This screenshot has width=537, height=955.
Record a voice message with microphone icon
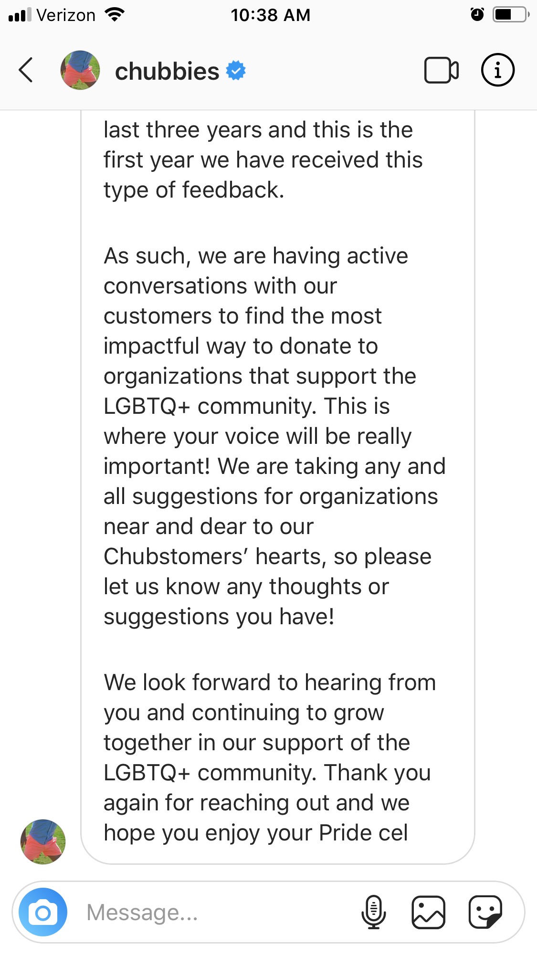click(x=374, y=912)
